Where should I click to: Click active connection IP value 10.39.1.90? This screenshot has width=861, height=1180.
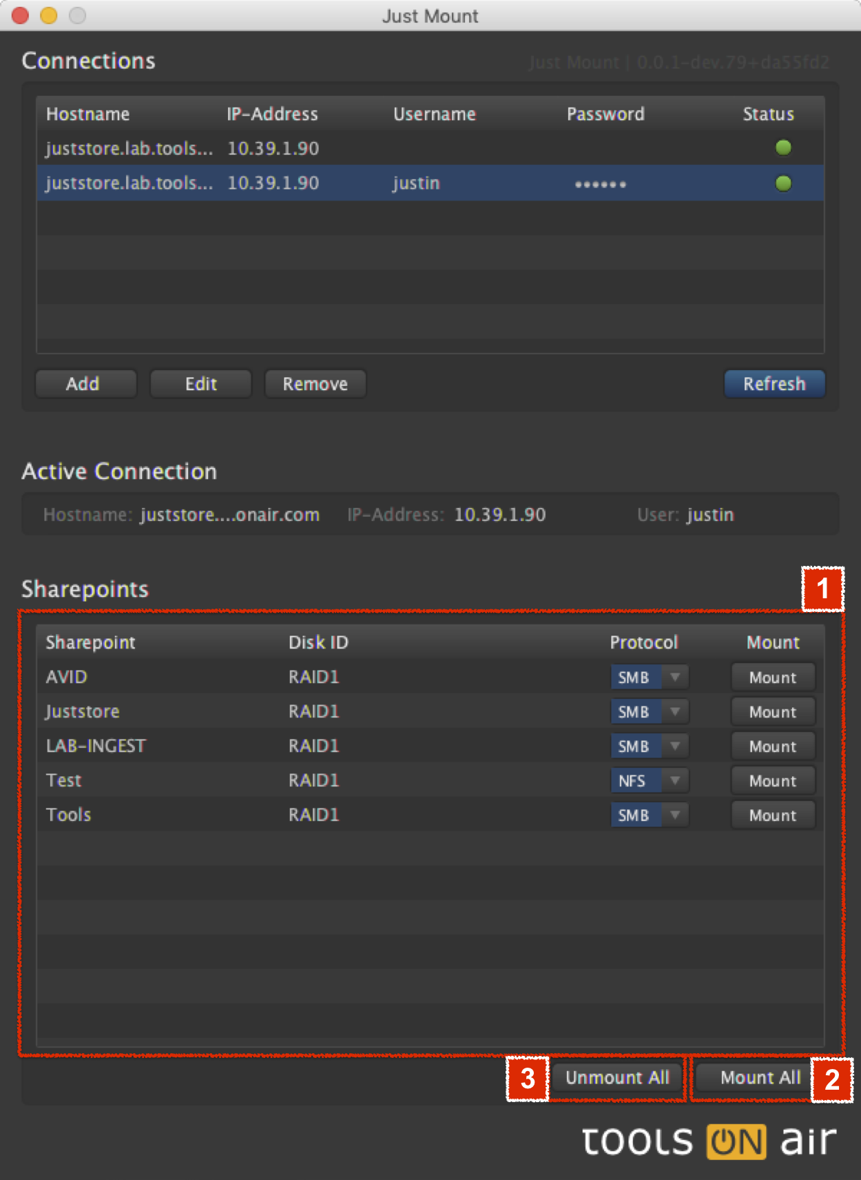point(500,515)
